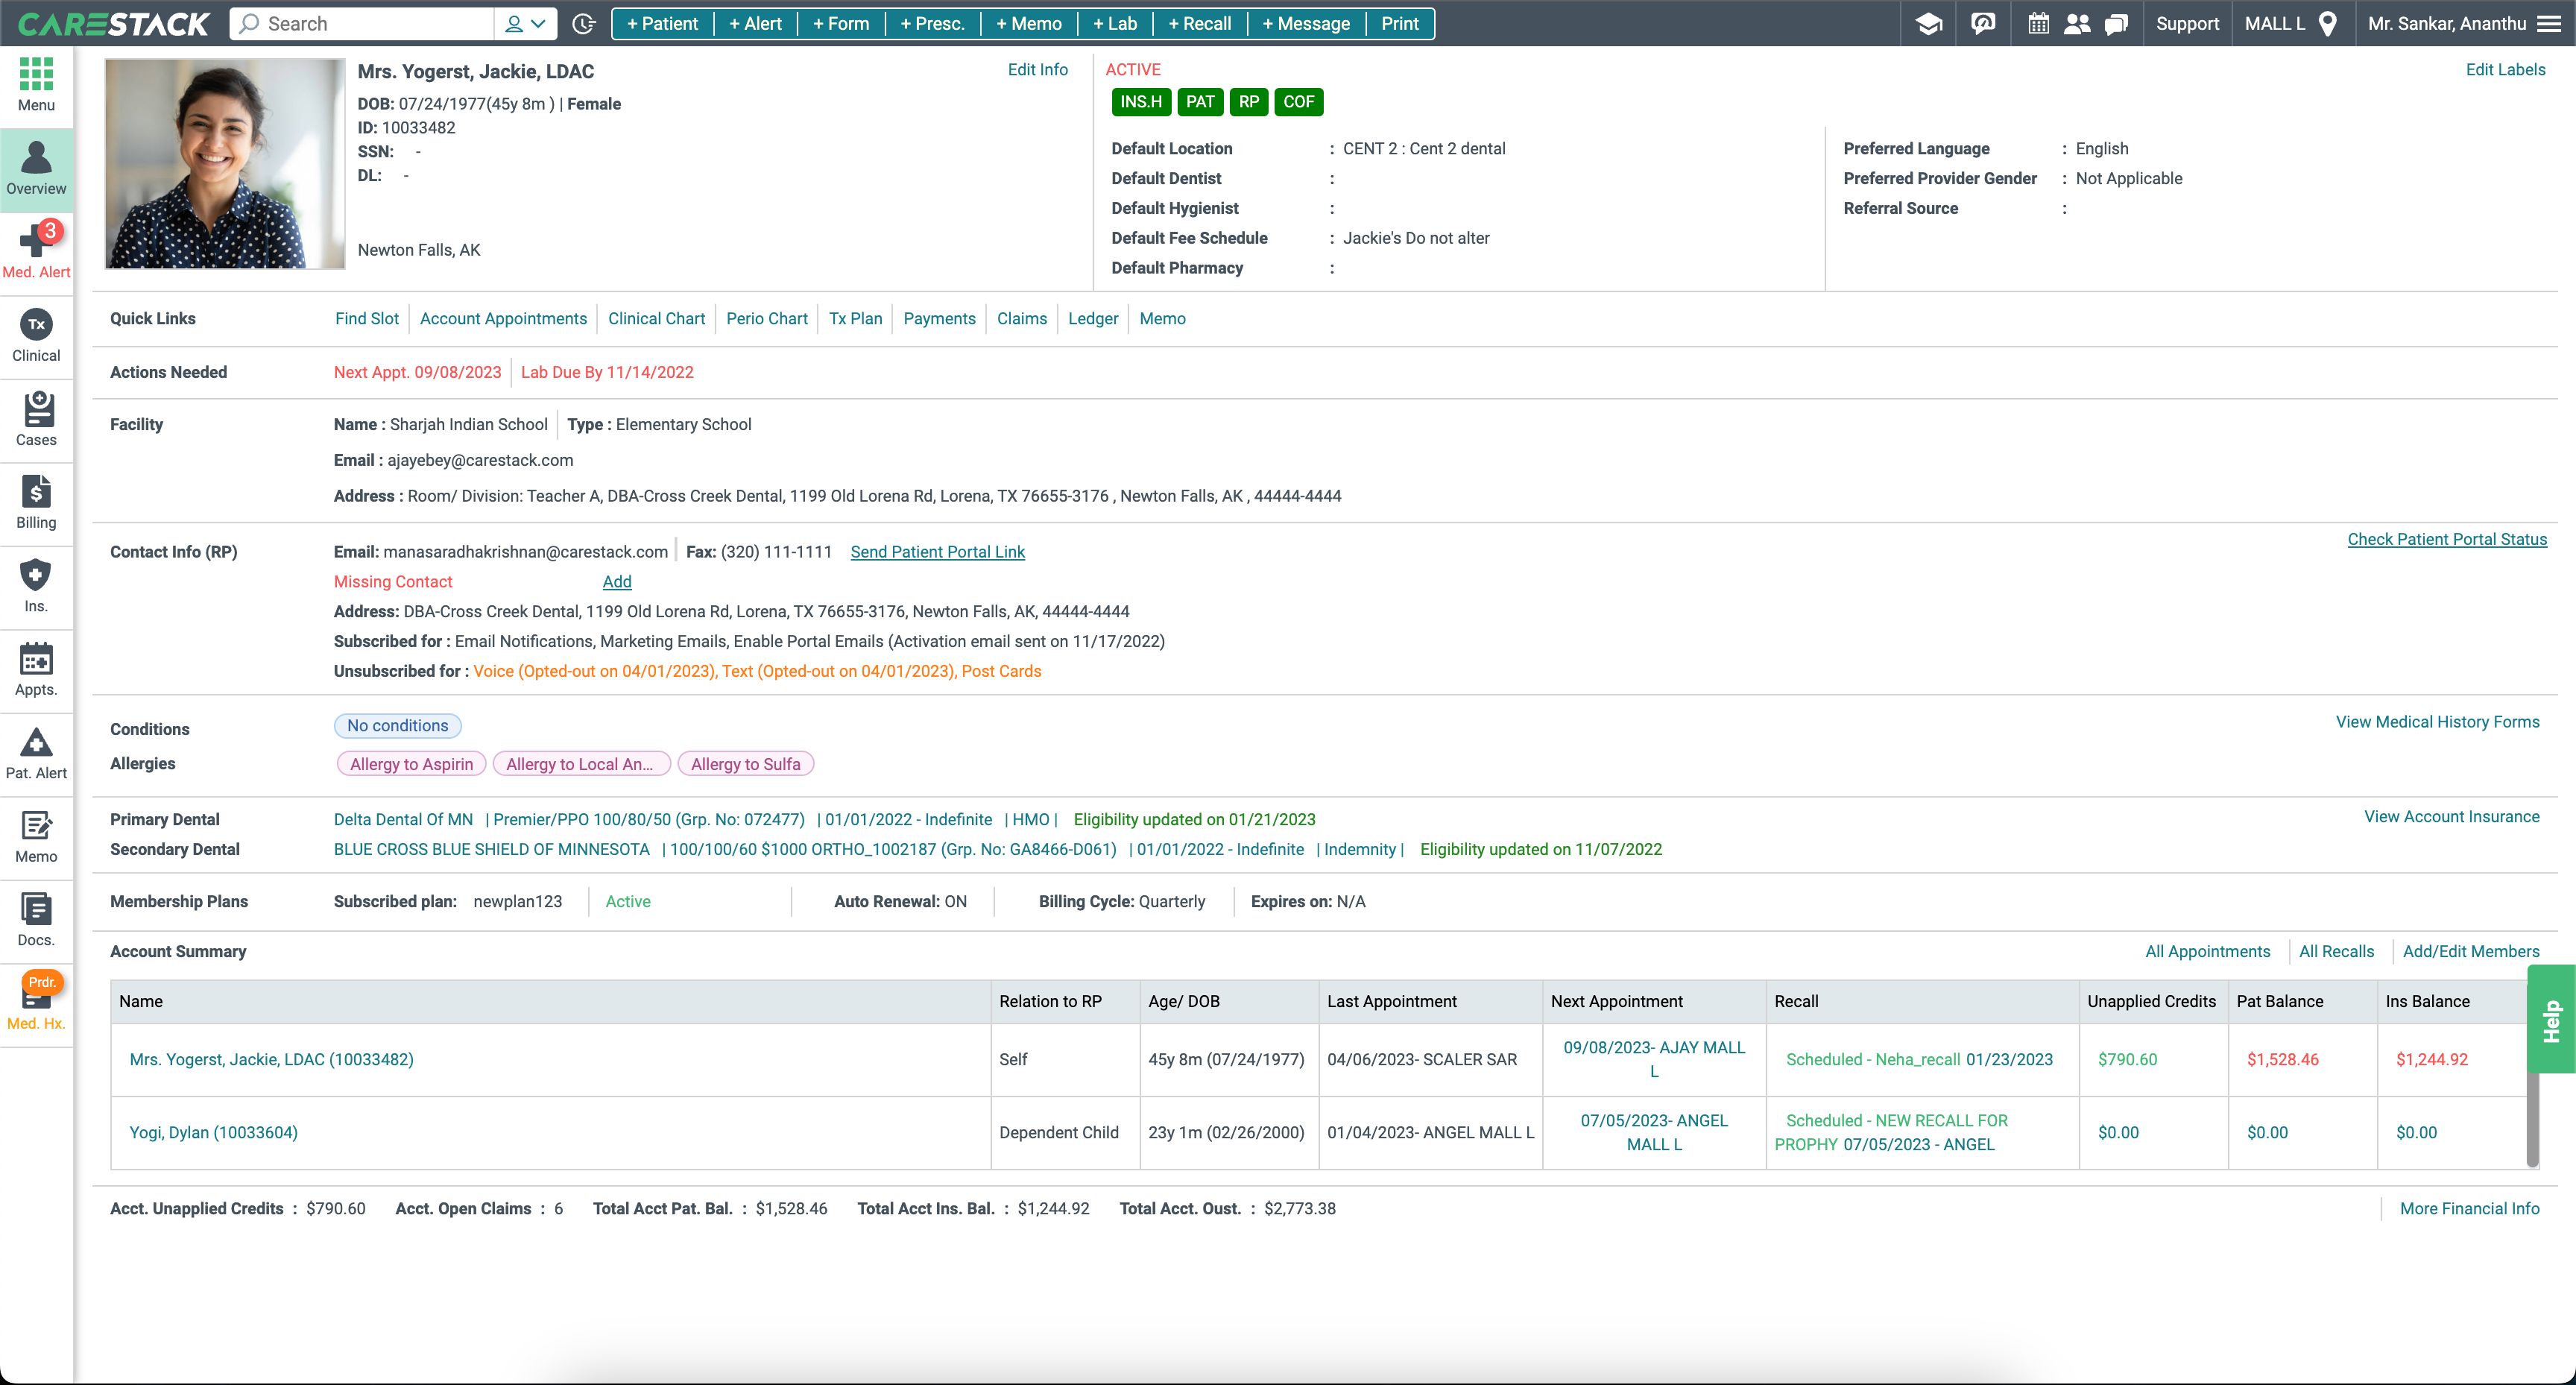Image resolution: width=2576 pixels, height=1385 pixels.
Task: Open the Billing dollar icon
Action: point(36,503)
